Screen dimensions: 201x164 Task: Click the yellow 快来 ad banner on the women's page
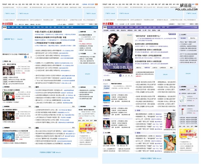coord(188,133)
